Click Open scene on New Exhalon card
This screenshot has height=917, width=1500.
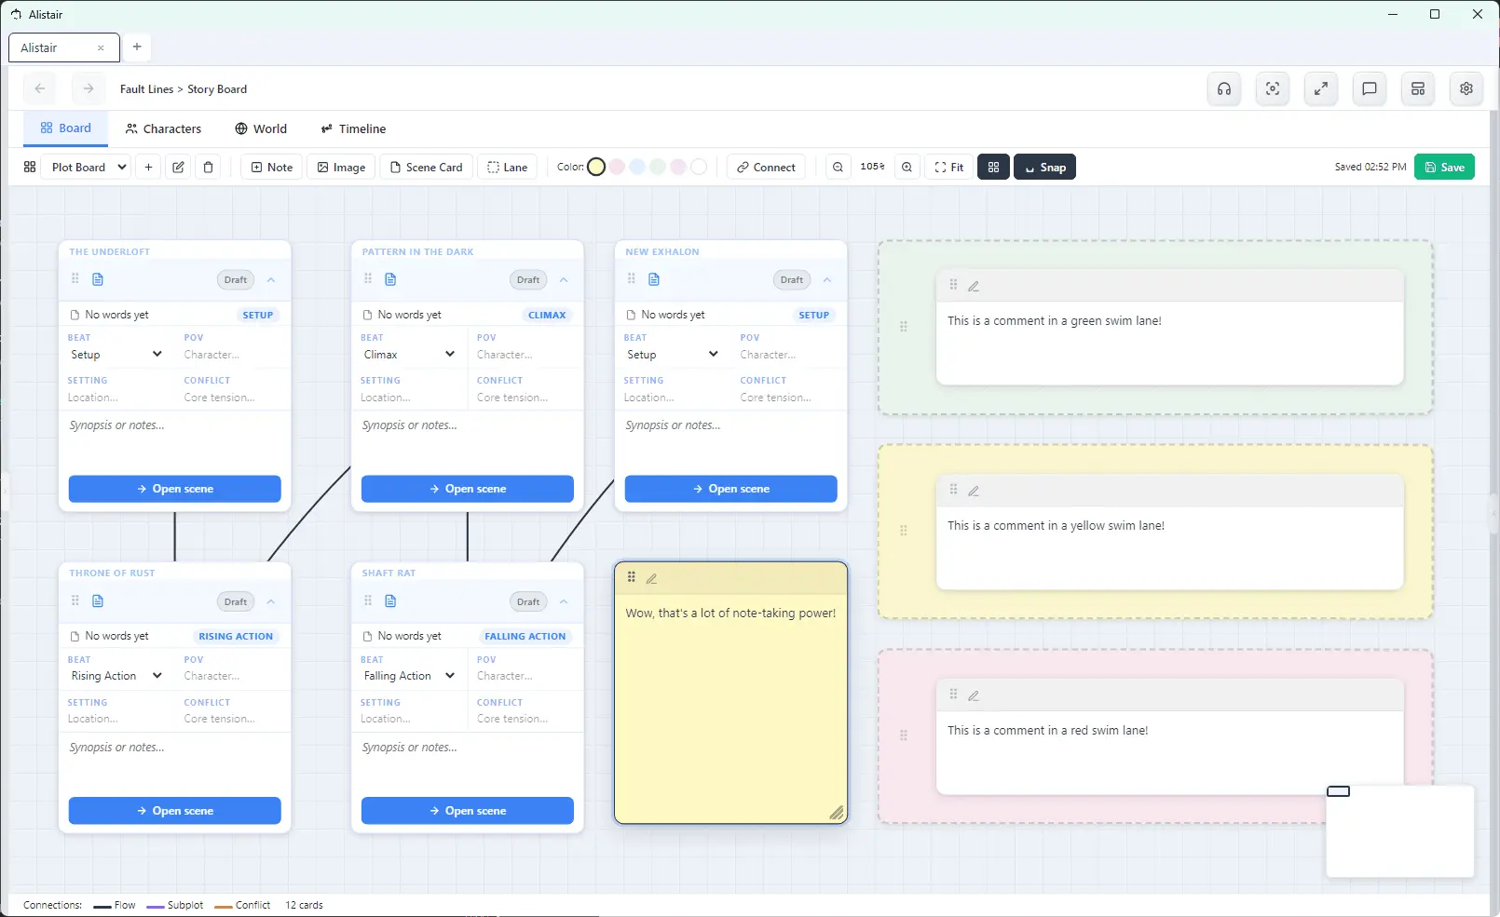pos(731,489)
